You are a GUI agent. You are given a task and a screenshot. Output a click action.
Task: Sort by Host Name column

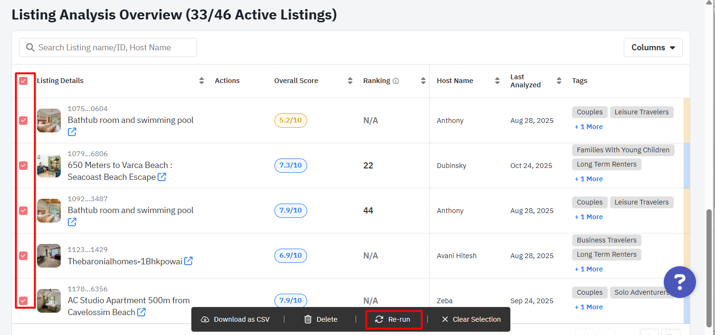(497, 81)
